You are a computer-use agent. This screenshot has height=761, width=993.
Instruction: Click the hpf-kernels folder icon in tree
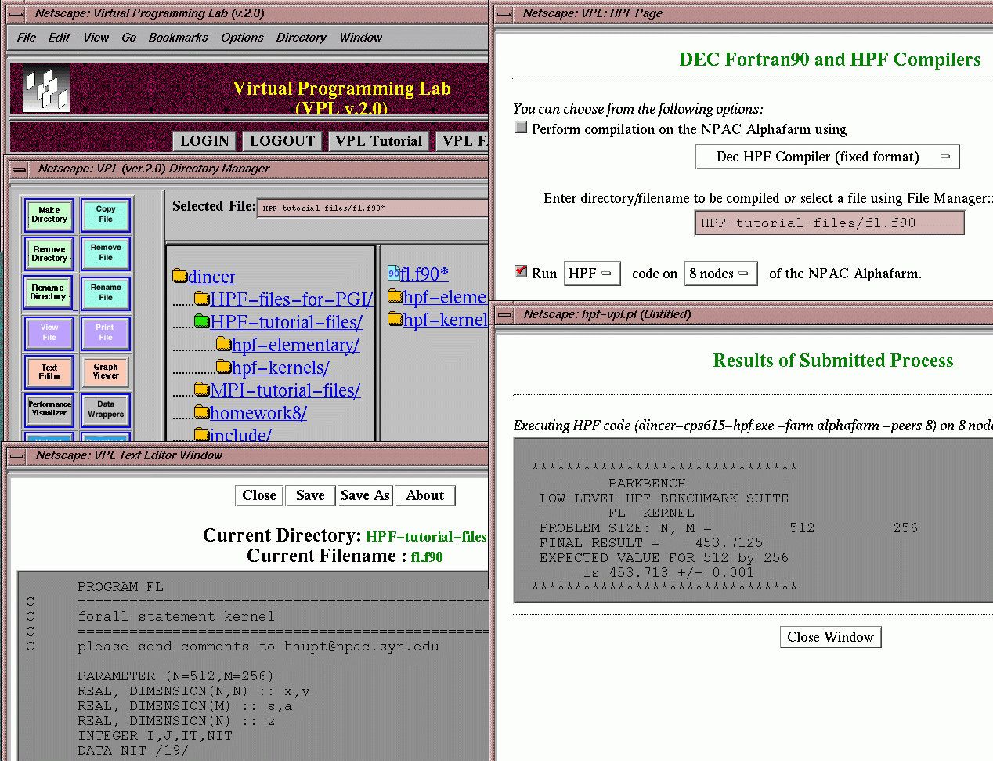(224, 366)
